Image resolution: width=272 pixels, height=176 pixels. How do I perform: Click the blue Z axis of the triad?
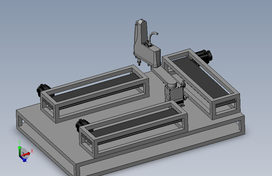pos(23,158)
